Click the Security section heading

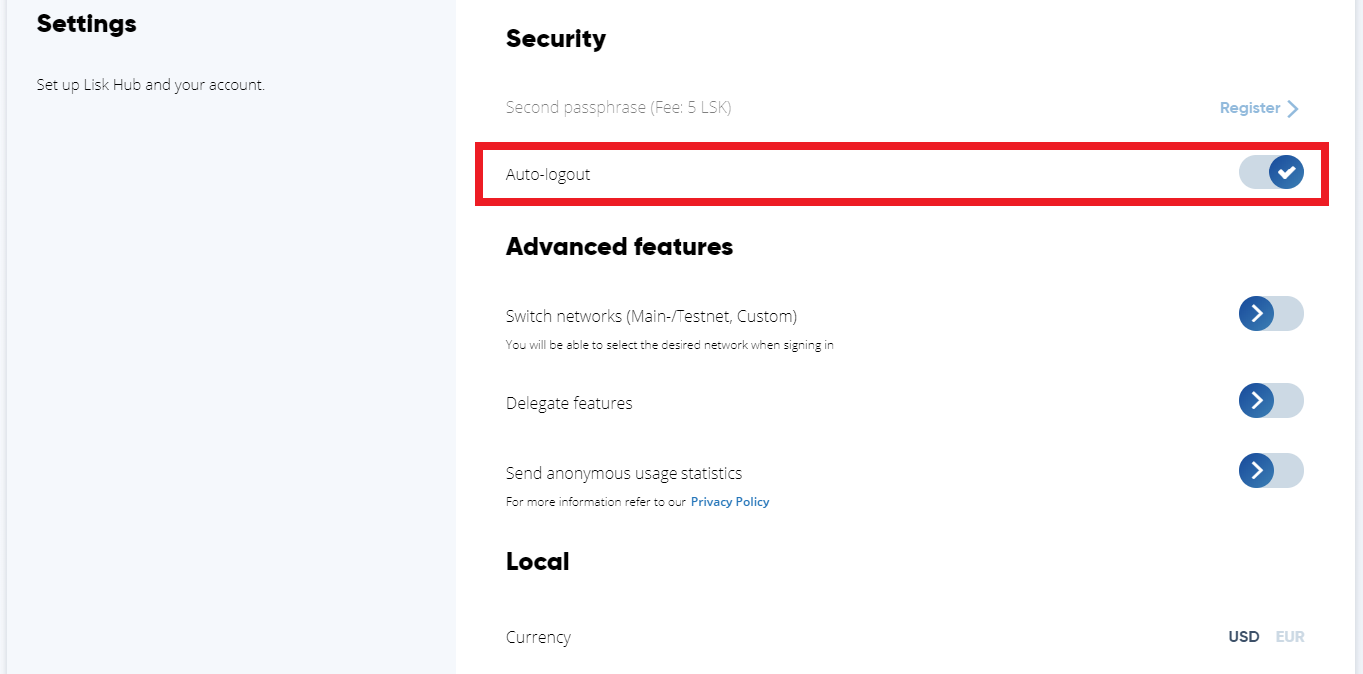[x=555, y=39]
